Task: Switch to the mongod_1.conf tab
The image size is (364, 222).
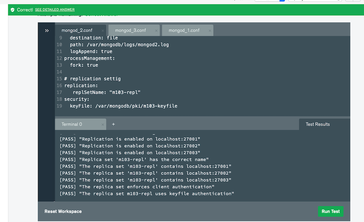Action: [184, 30]
